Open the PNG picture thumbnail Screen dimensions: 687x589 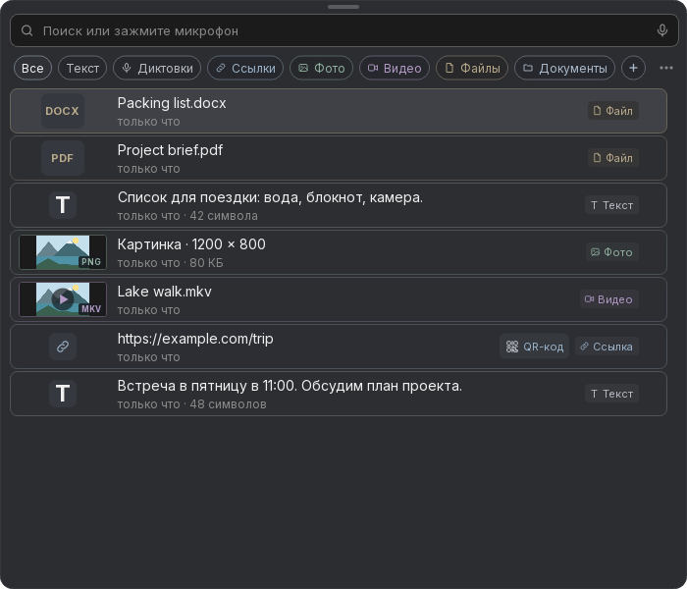click(63, 252)
